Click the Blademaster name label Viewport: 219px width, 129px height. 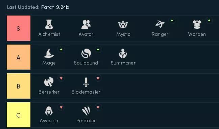coord(86,92)
